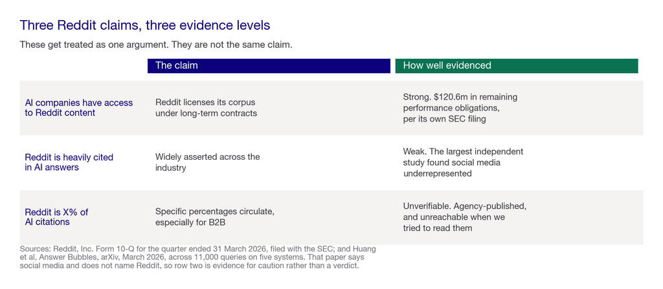The height and width of the screenshot is (289, 663).
Task: Click the 'Strong. $120.6m' evidence cell
Action: tap(460, 108)
